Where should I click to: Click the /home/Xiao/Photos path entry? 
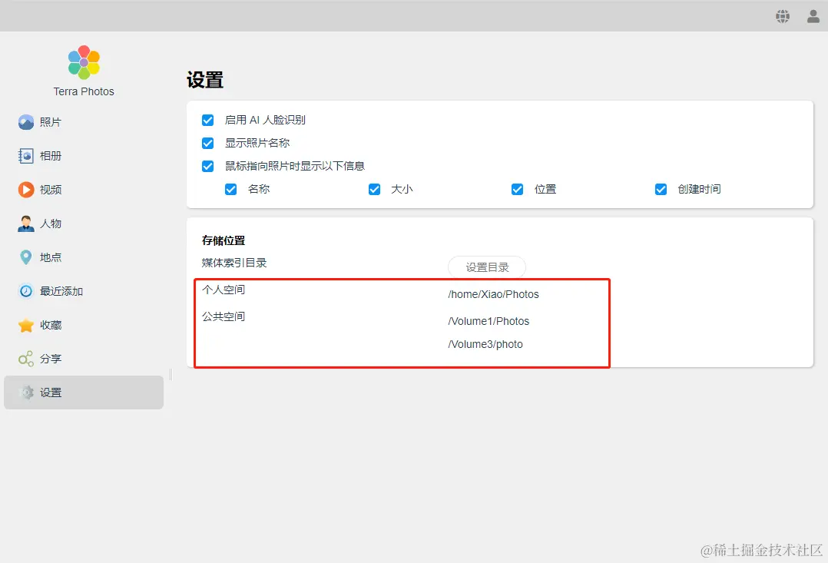tap(493, 293)
